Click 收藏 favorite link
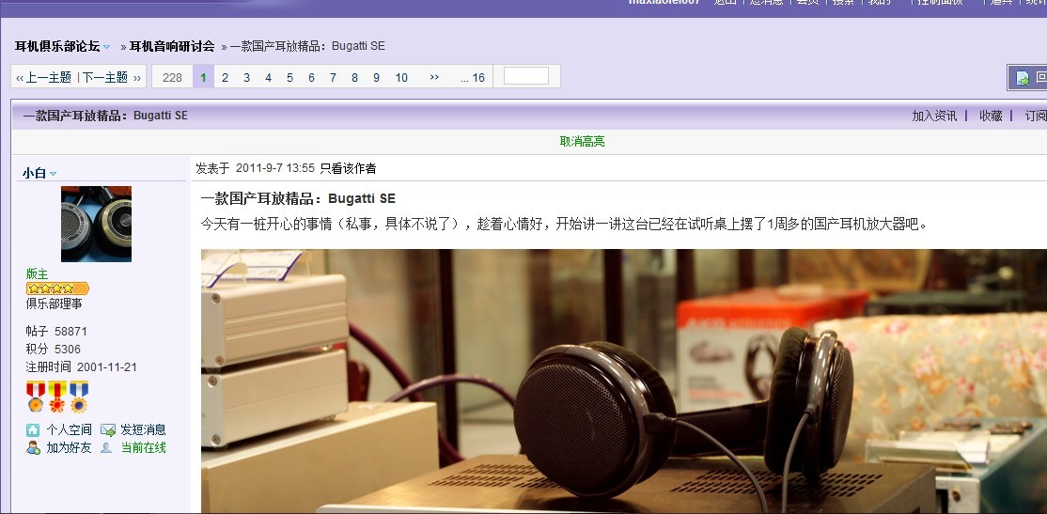The width and height of the screenshot is (1047, 514). tap(991, 116)
